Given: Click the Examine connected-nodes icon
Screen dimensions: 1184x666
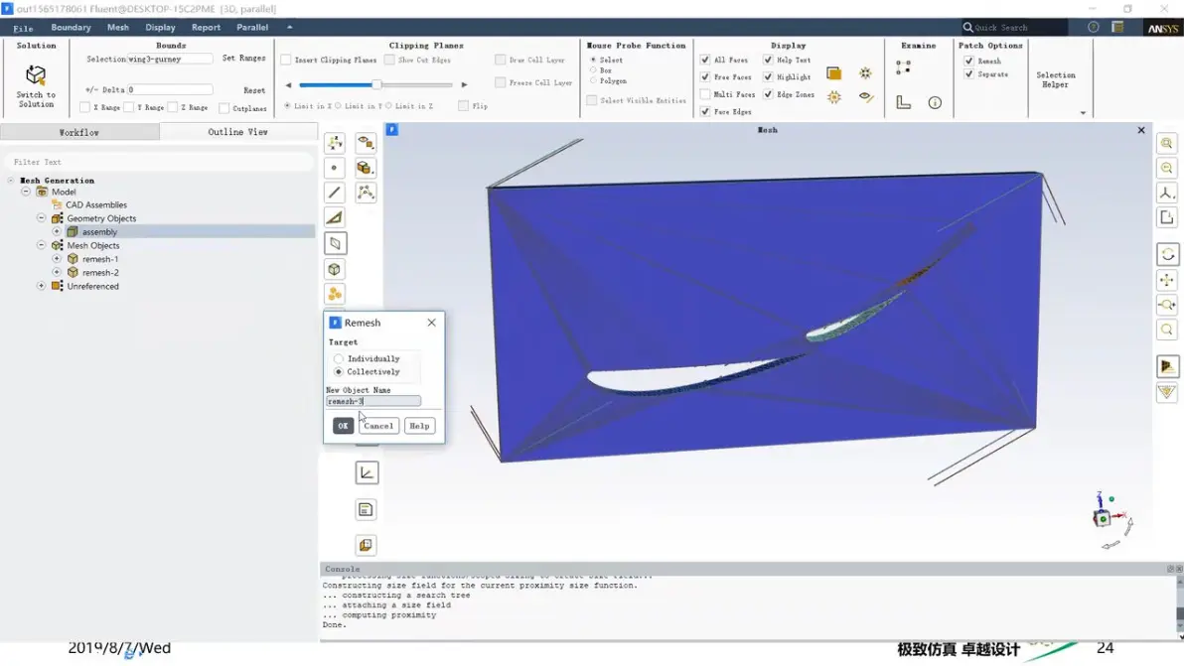Looking at the screenshot, I should click(x=903, y=67).
